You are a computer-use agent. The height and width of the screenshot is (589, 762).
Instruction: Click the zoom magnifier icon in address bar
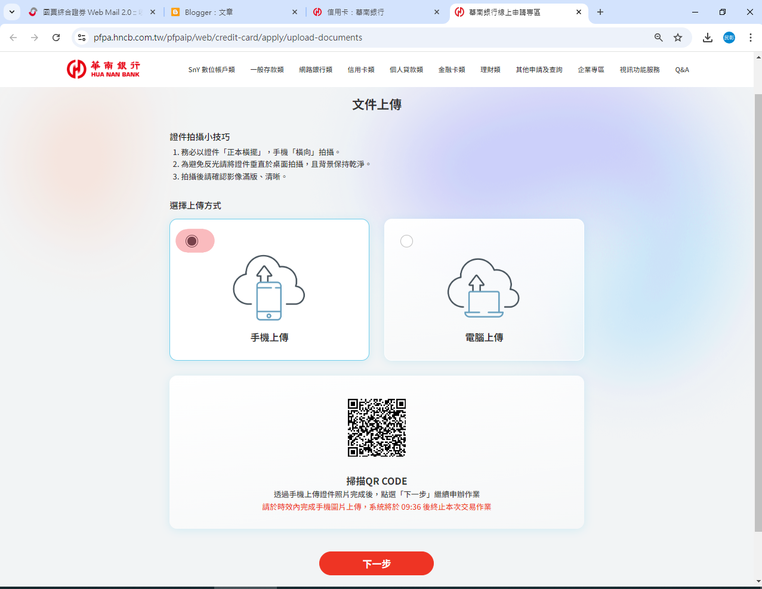pos(659,38)
